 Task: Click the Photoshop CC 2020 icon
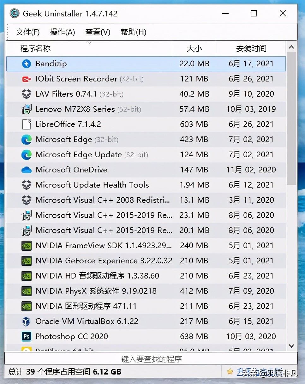pos(27,337)
